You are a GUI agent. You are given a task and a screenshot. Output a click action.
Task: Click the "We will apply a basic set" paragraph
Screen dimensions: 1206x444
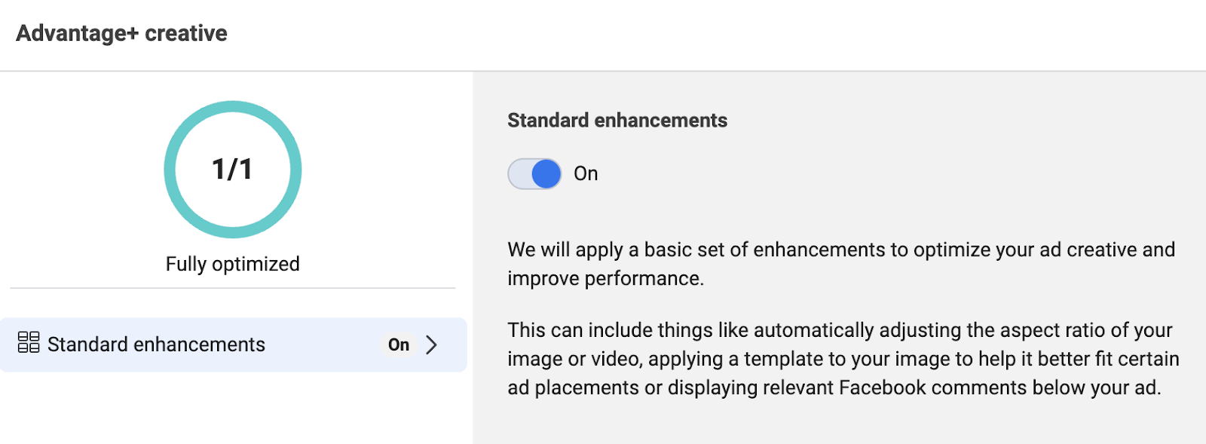(840, 250)
